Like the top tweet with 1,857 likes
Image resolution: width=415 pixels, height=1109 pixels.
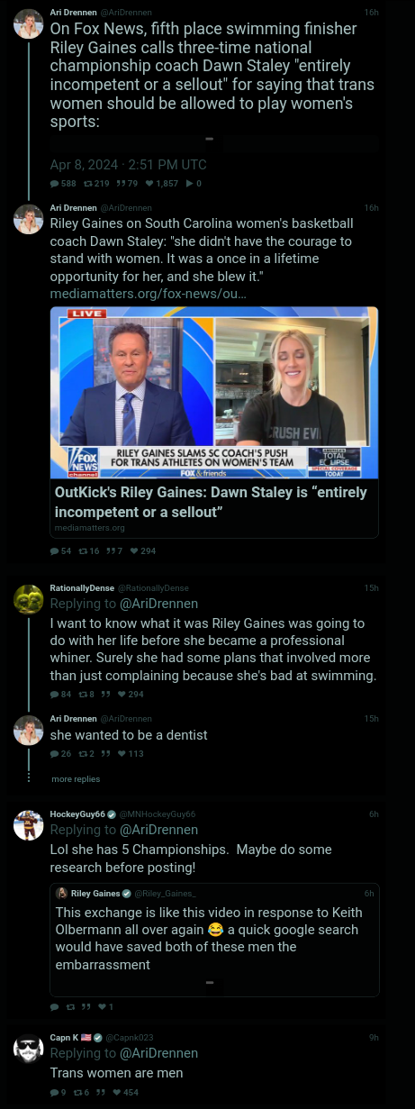(149, 184)
